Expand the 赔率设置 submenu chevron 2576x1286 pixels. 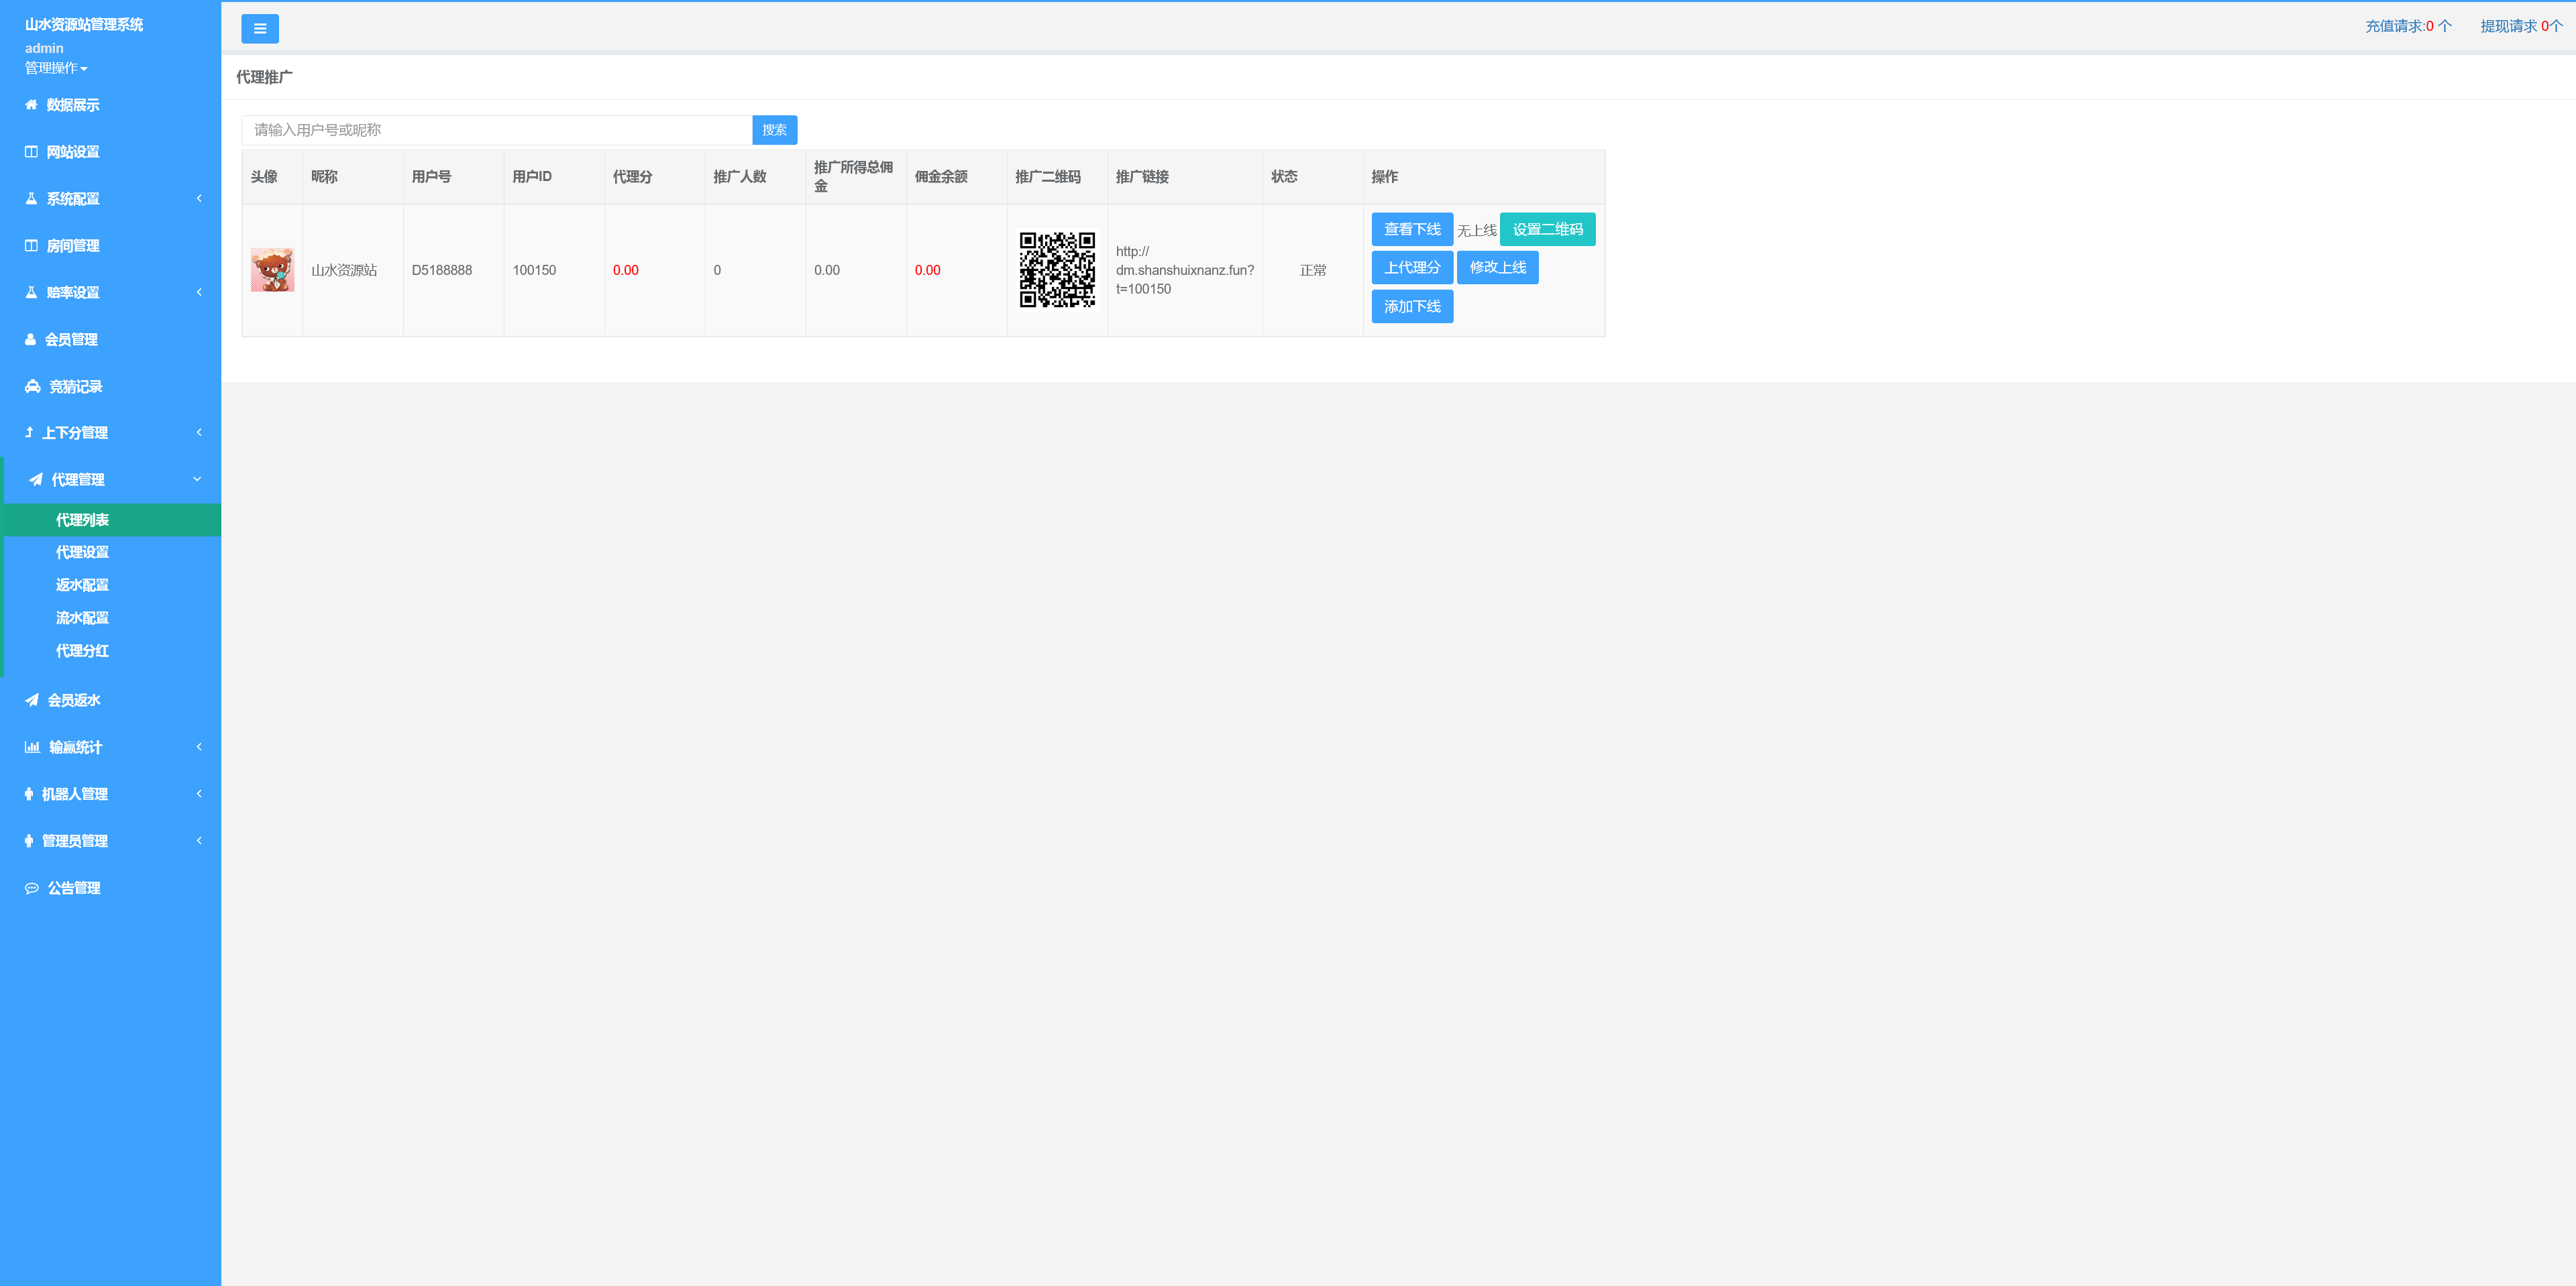199,293
